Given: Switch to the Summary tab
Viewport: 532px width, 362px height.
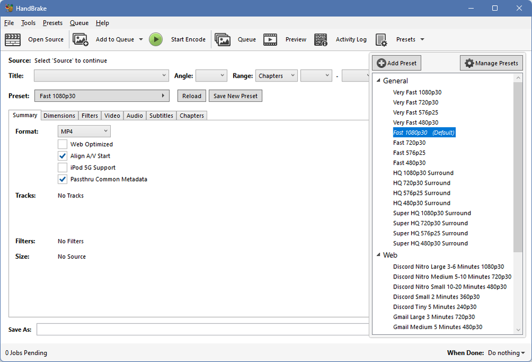Looking at the screenshot, I should (x=25, y=115).
